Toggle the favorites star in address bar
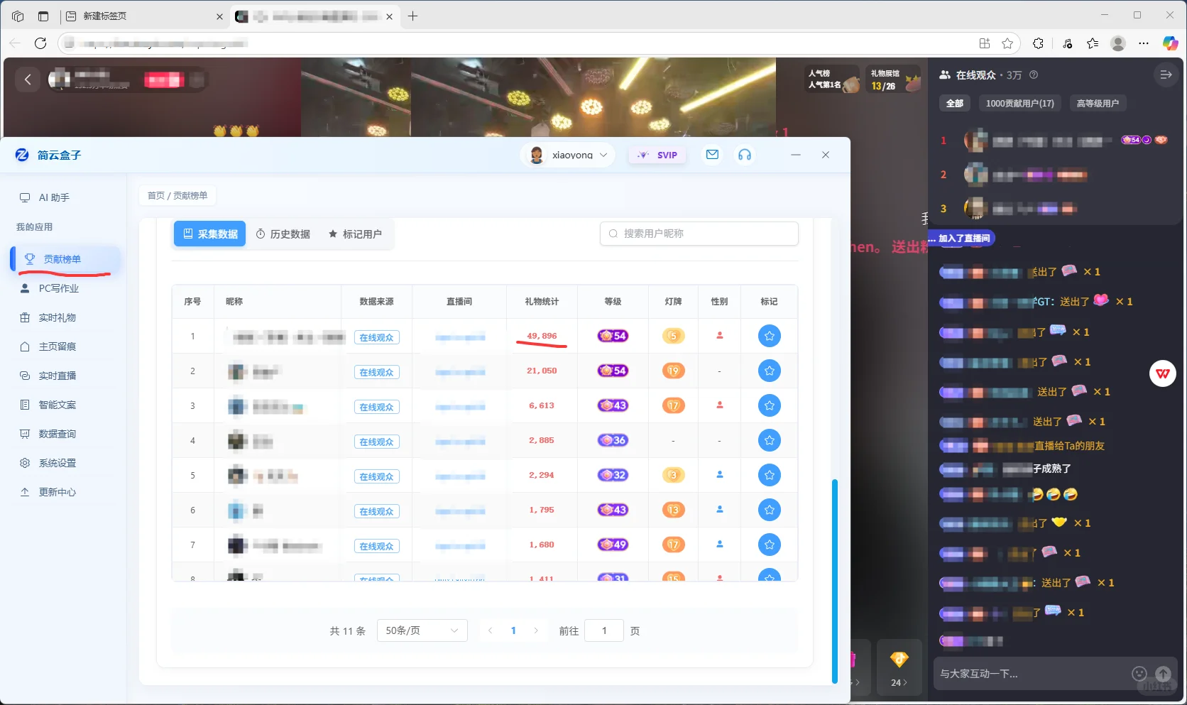1187x705 pixels. (x=1007, y=43)
